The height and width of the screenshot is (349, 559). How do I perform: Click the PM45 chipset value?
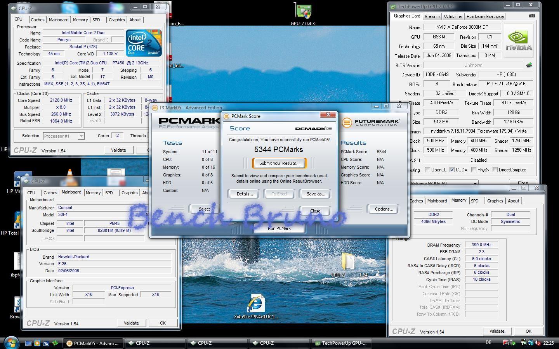(x=114, y=223)
